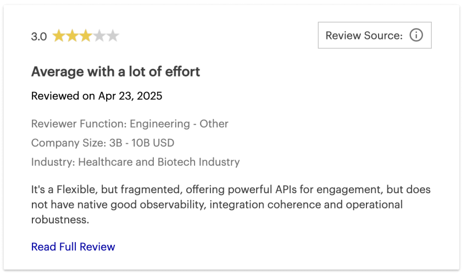Click the second gold star

[72, 36]
